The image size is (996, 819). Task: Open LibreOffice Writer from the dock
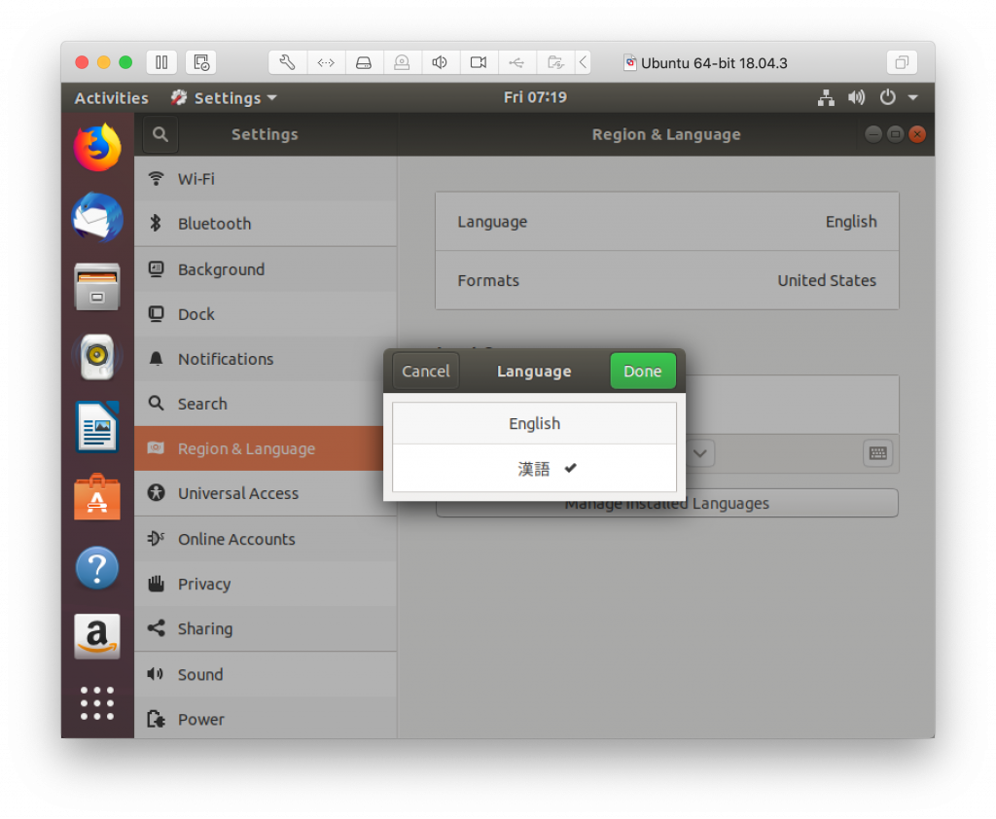97,426
